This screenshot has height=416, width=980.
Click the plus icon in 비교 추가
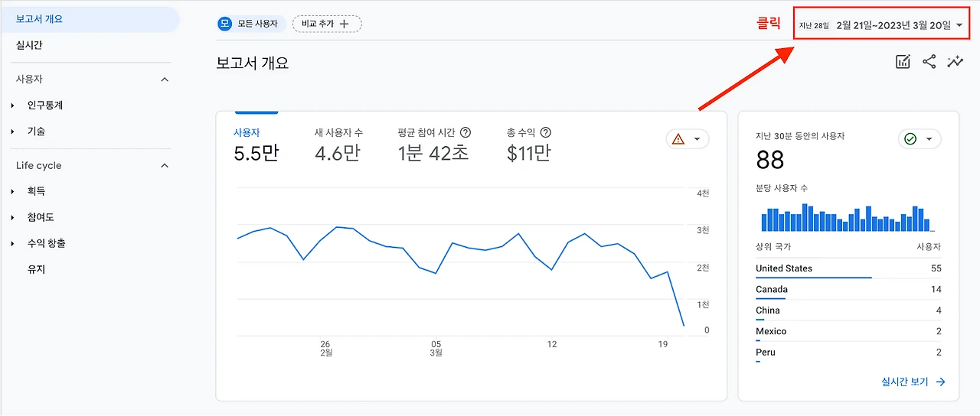tap(345, 24)
